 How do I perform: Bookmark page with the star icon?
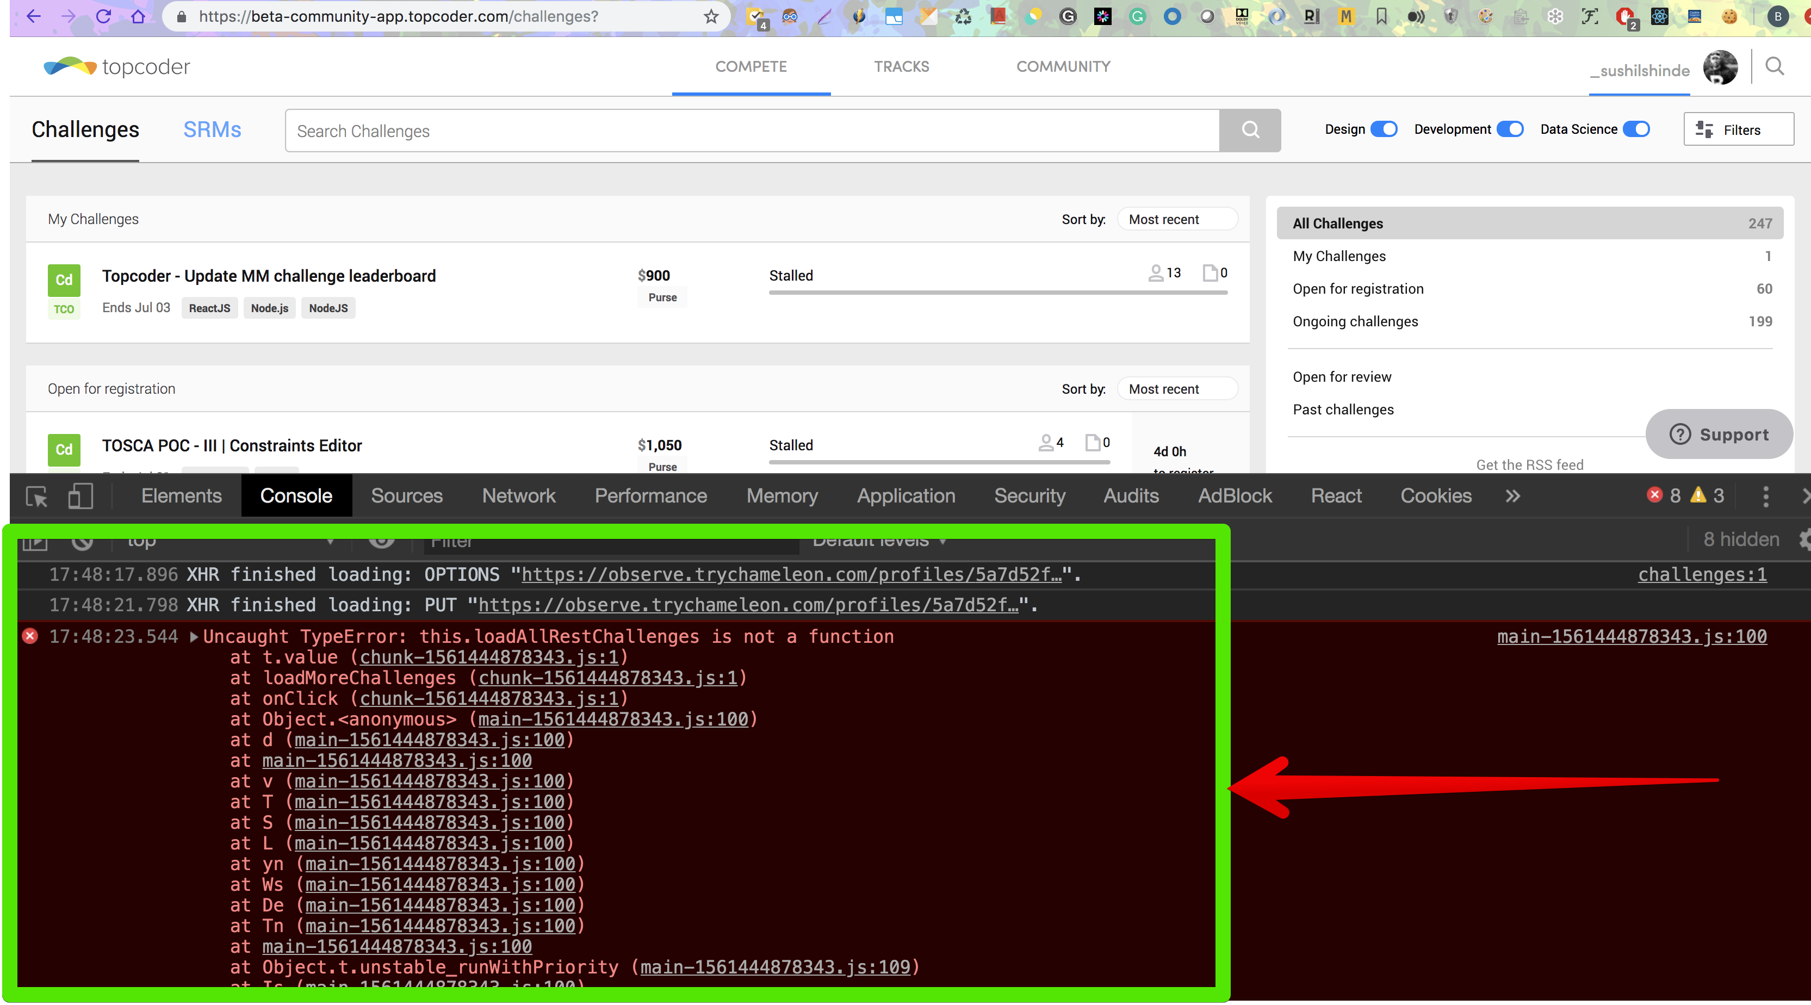[x=711, y=16]
